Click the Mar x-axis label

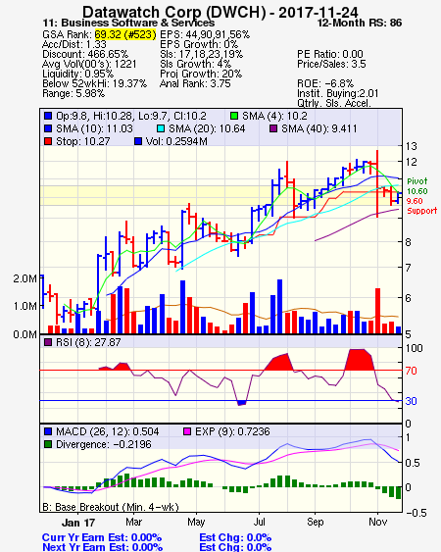(x=133, y=522)
